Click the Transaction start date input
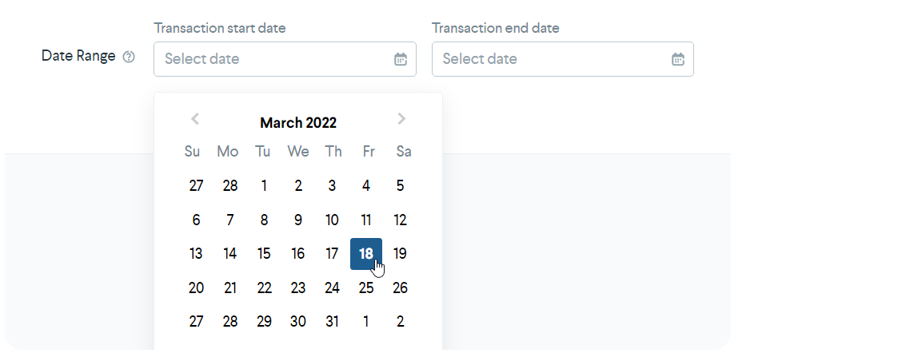This screenshot has height=353, width=906. click(272, 59)
